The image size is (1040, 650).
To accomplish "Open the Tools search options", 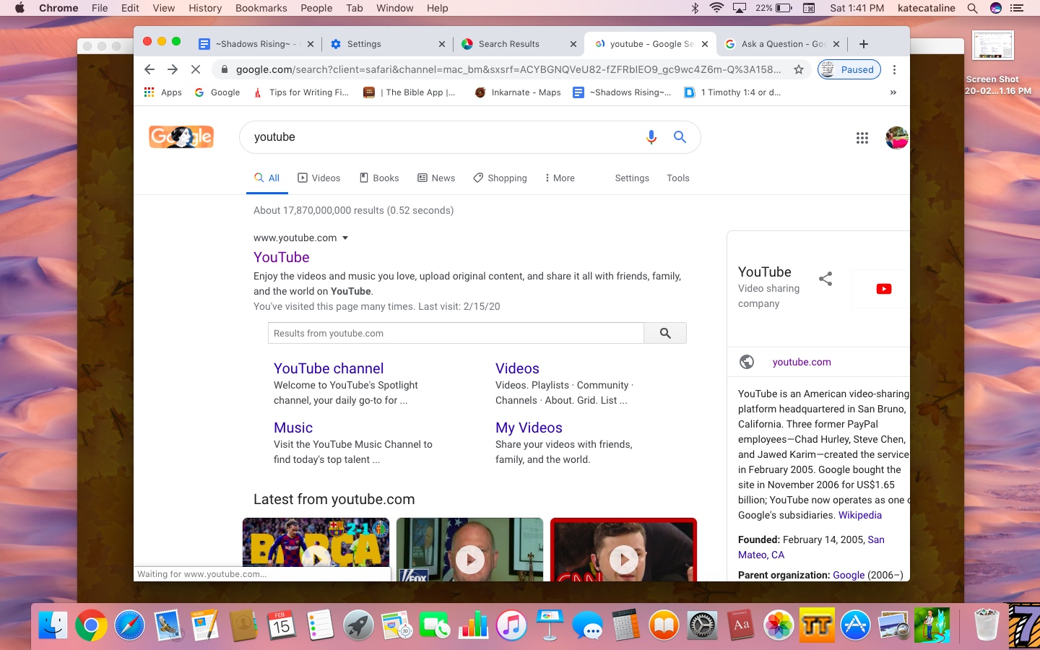I will coord(678,178).
